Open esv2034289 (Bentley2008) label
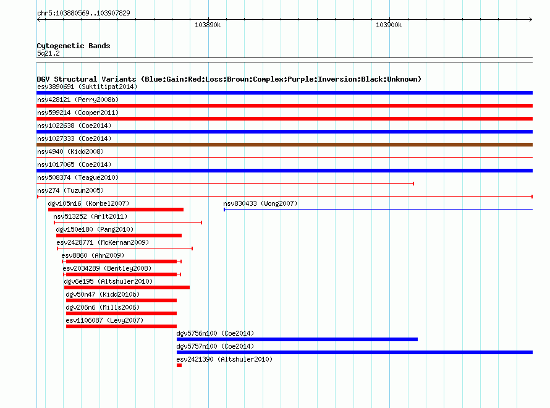This screenshot has width=550, height=408. (x=107, y=268)
